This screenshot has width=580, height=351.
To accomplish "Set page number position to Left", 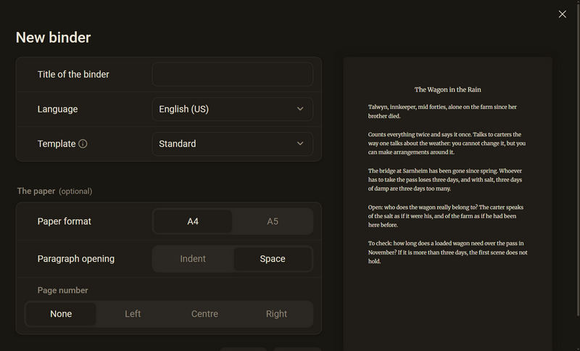I will pos(133,313).
